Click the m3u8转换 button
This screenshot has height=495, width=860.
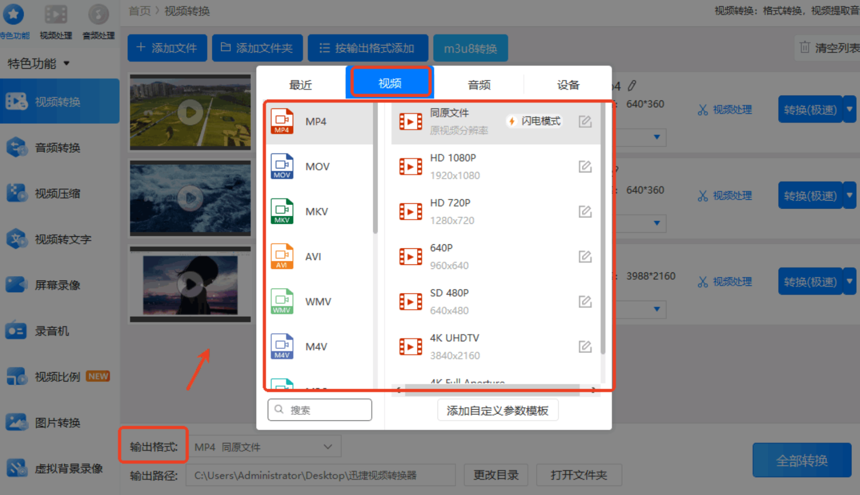470,48
